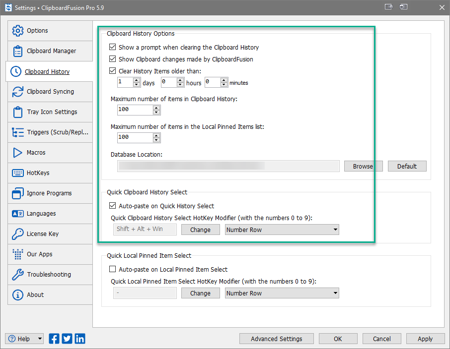The height and width of the screenshot is (349, 450).
Task: Click the Help question mark icon
Action: [12, 339]
